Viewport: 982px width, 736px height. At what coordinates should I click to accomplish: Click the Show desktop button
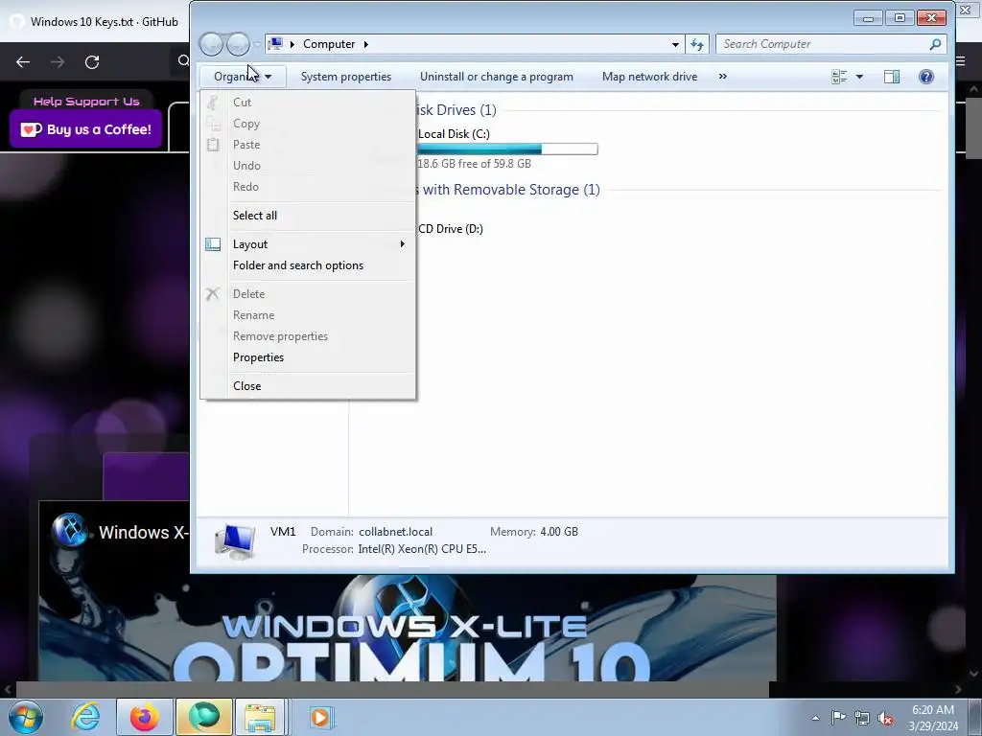[x=975, y=717]
